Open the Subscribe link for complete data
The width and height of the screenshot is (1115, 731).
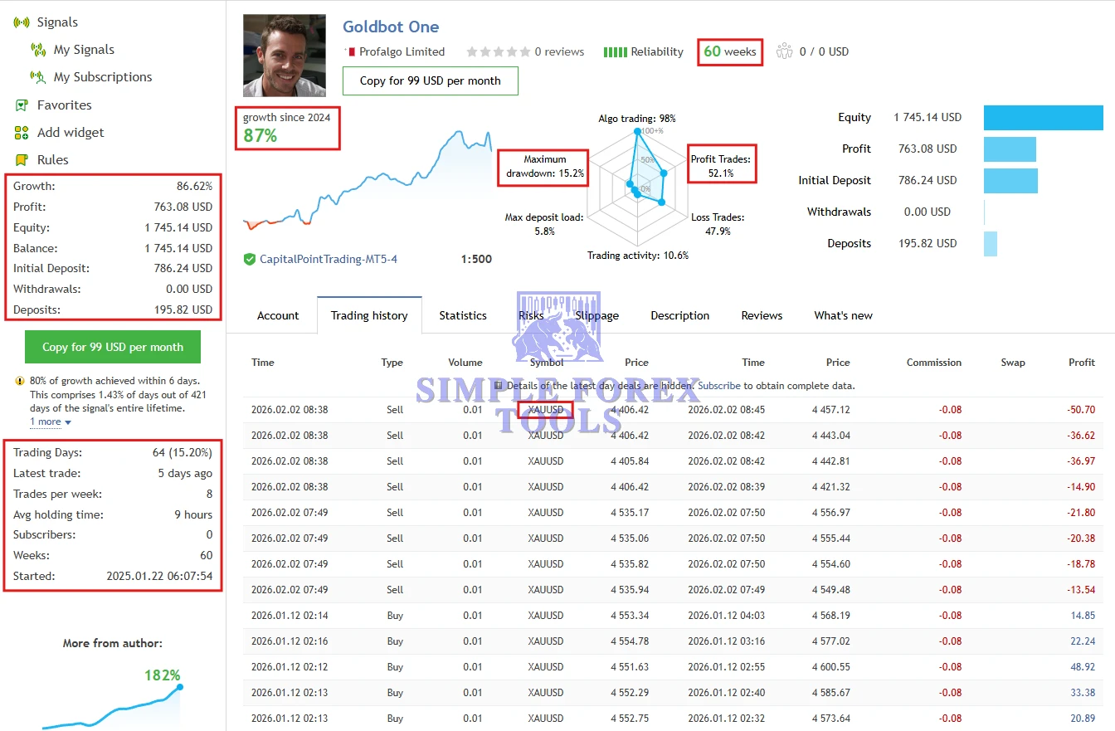pos(718,386)
